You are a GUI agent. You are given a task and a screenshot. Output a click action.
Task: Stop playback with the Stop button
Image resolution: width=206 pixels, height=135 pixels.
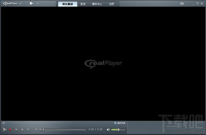pyautogui.click(x=22, y=130)
